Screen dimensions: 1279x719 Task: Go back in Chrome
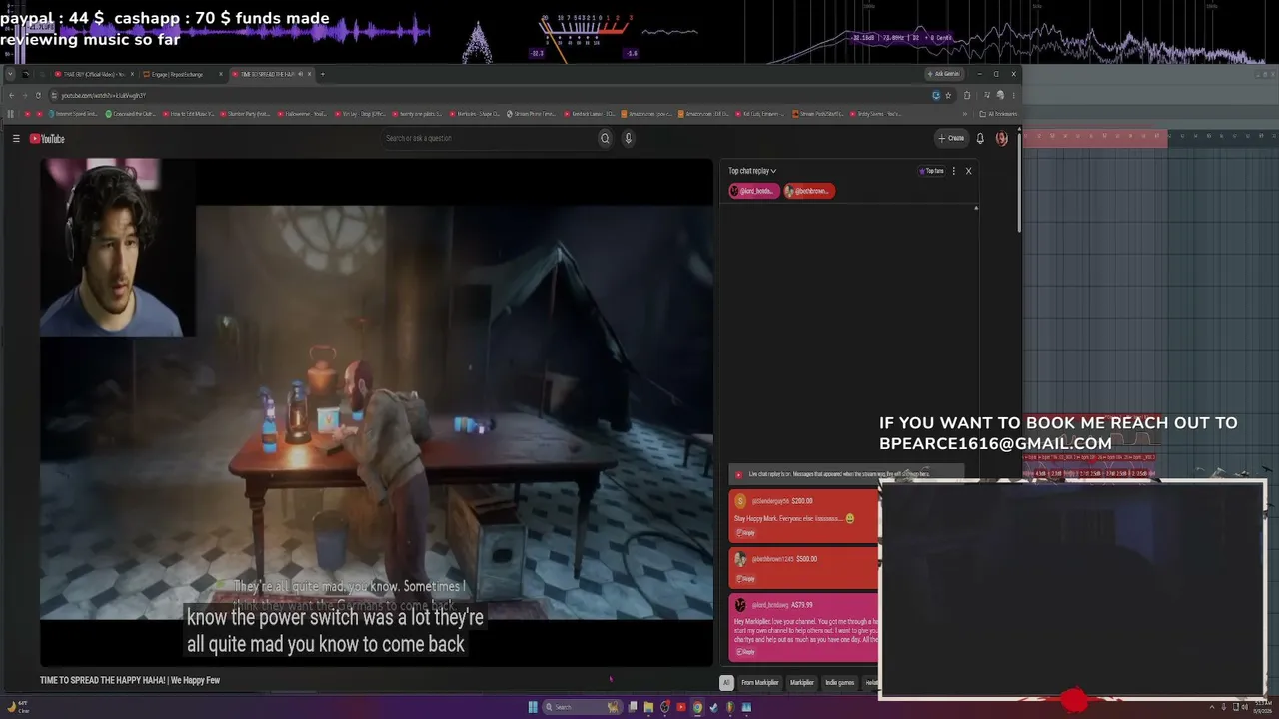pyautogui.click(x=11, y=95)
